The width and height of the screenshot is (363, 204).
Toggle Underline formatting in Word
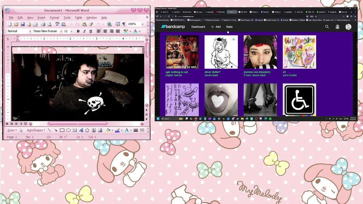click(x=90, y=31)
